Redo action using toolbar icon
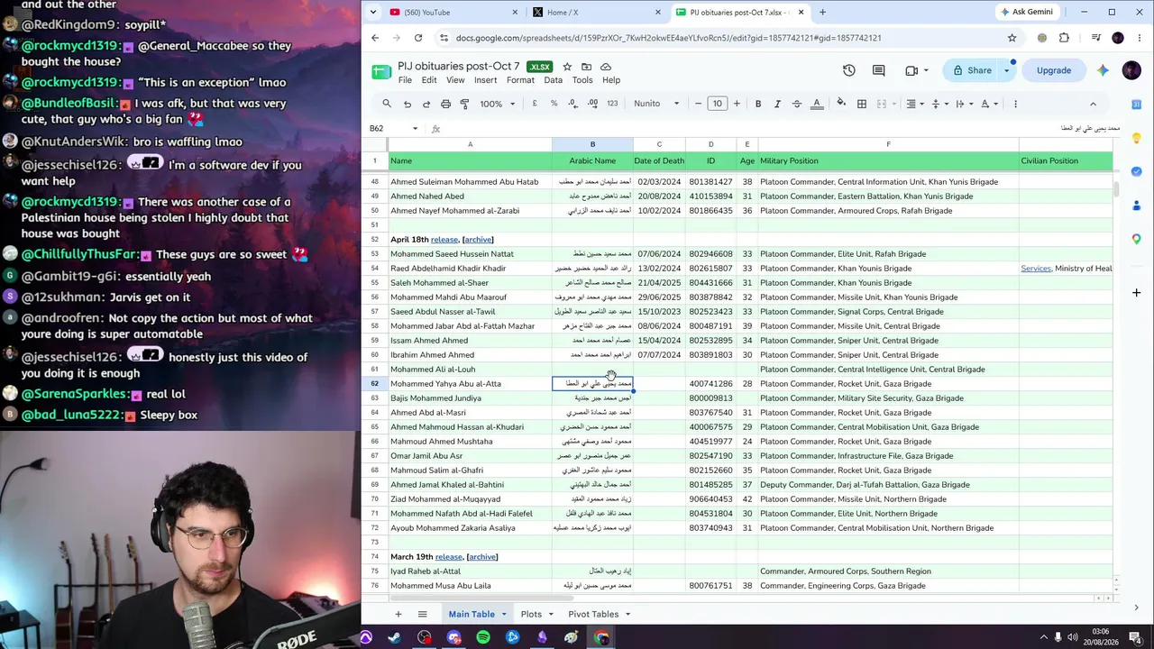Viewport: 1154px width, 649px height. coord(426,104)
